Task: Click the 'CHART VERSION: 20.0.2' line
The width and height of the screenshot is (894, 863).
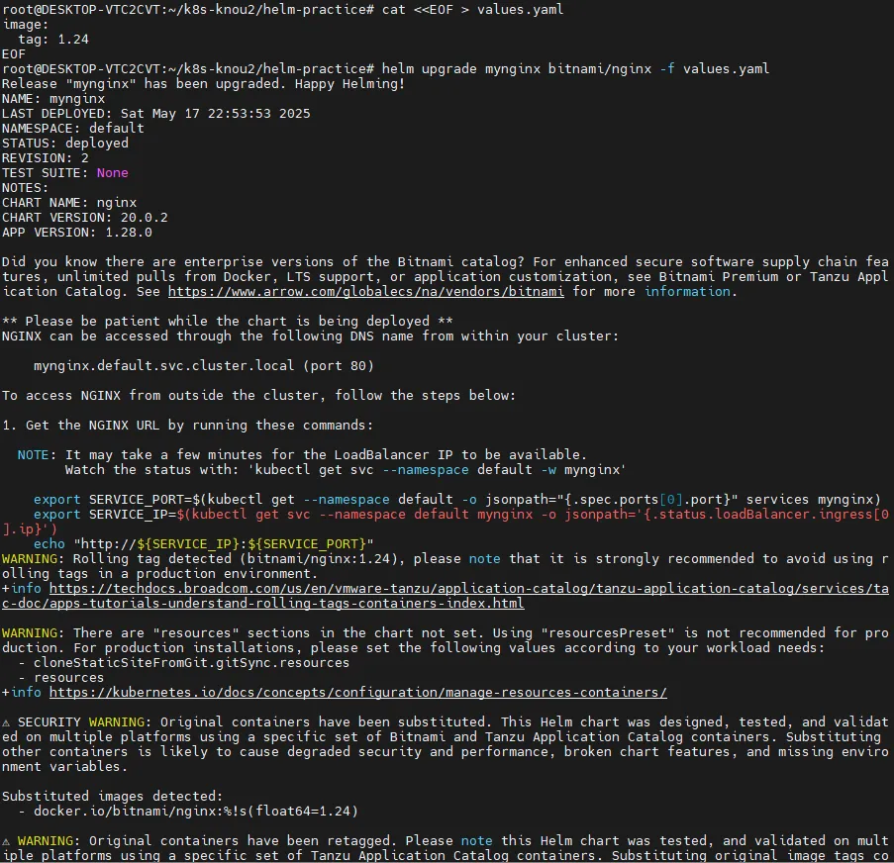Action: (85, 217)
